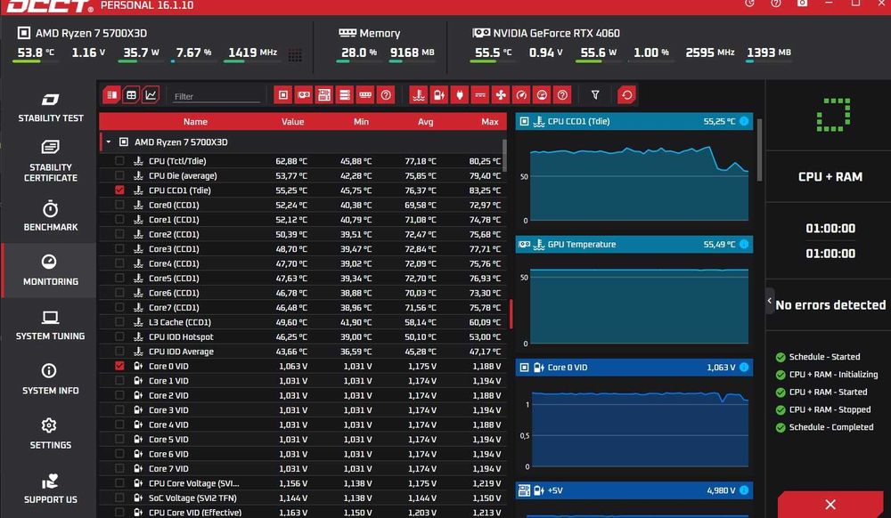Sort by the Value column header
The image size is (891, 518).
pos(292,121)
